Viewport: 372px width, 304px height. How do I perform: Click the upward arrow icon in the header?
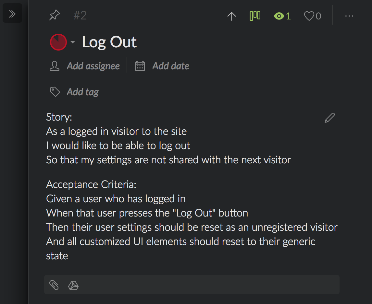pyautogui.click(x=231, y=16)
